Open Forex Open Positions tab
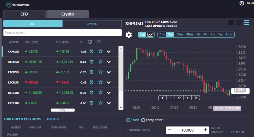 (x=22, y=119)
